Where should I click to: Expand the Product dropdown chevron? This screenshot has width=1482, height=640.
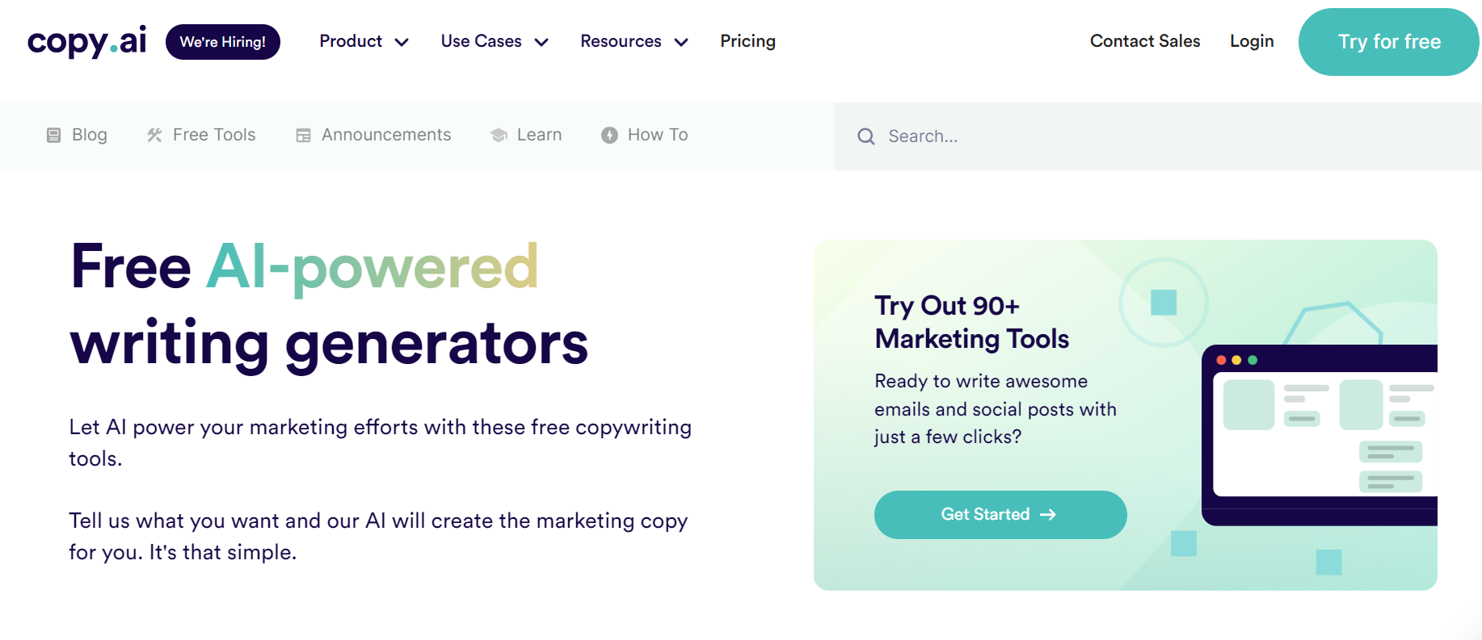click(x=402, y=43)
